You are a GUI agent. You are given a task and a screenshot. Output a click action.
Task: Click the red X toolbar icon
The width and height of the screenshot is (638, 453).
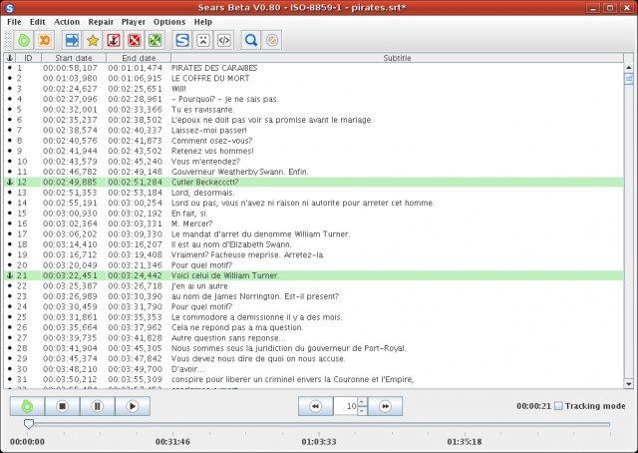(x=135, y=40)
